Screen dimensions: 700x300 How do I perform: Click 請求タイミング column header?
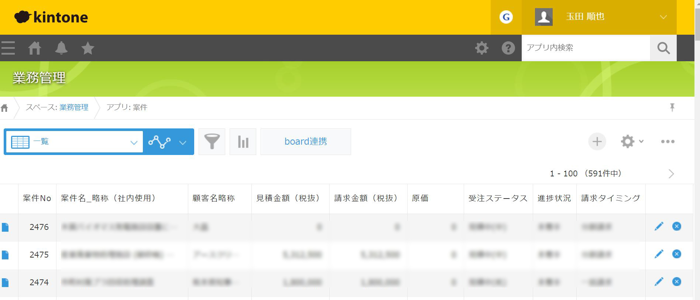pyautogui.click(x=611, y=198)
